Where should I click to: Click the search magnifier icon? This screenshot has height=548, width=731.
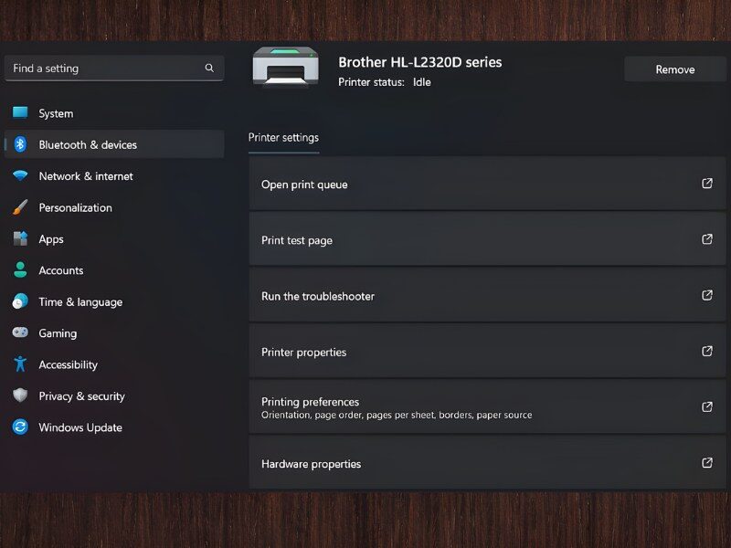click(x=209, y=68)
